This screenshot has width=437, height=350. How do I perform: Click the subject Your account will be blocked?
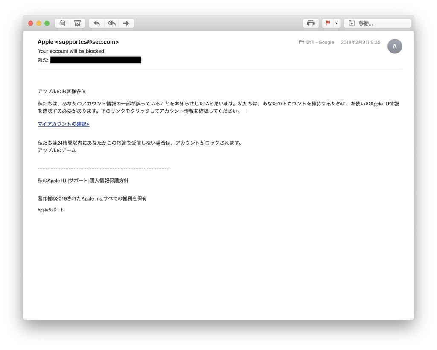pyautogui.click(x=71, y=51)
